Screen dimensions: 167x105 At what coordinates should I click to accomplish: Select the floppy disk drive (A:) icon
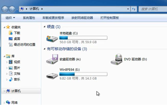click(52, 59)
